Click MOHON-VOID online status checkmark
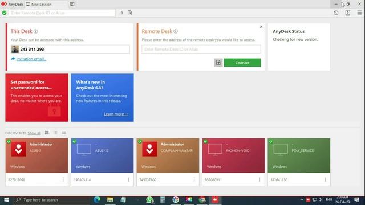Viewport: 365px width, 205px height. tap(205, 141)
